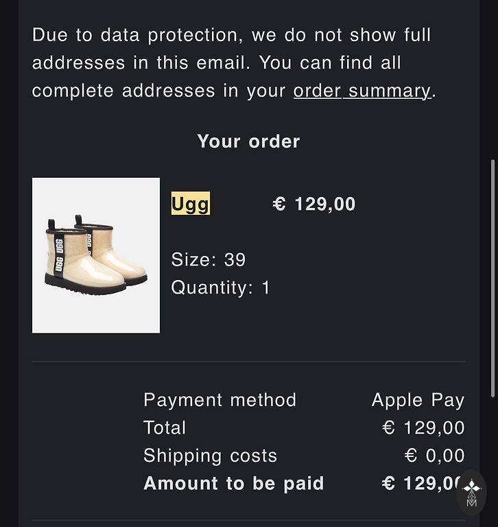Click the Your order heading
The image size is (498, 527).
coord(248,141)
